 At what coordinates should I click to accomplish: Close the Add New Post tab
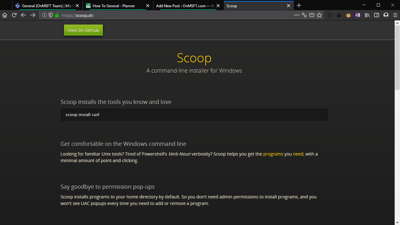pyautogui.click(x=218, y=6)
